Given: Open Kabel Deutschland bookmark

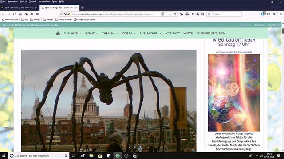Looking at the screenshot, I should [84, 19].
